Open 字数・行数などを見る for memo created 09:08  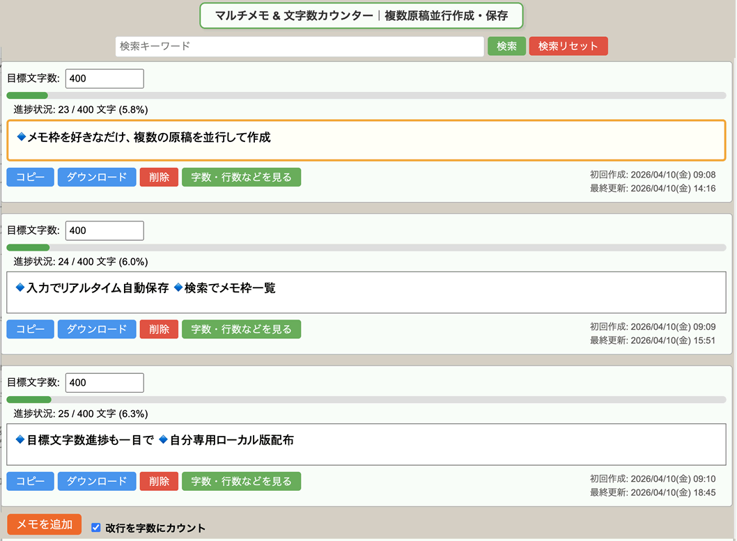241,177
